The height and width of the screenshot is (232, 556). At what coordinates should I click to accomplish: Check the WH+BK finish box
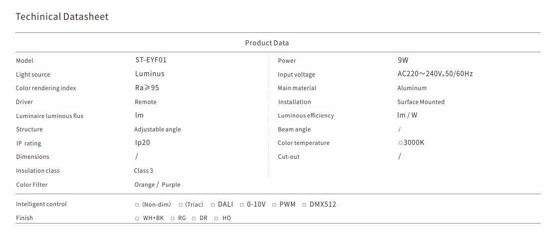(137, 218)
